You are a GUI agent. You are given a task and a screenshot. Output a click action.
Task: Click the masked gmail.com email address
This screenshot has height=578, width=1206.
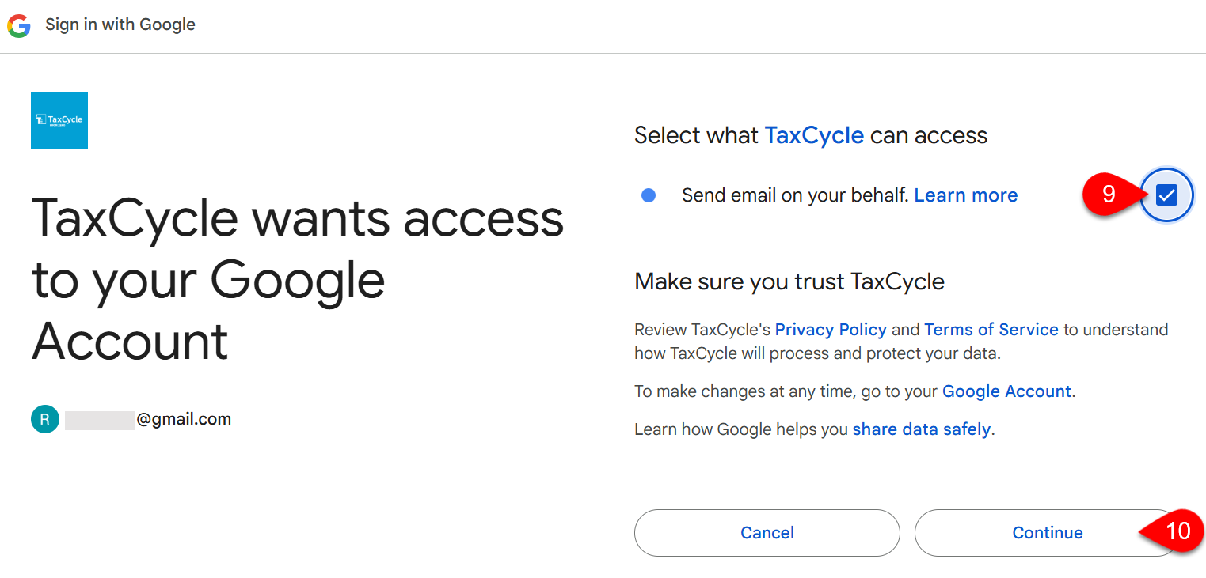(147, 419)
